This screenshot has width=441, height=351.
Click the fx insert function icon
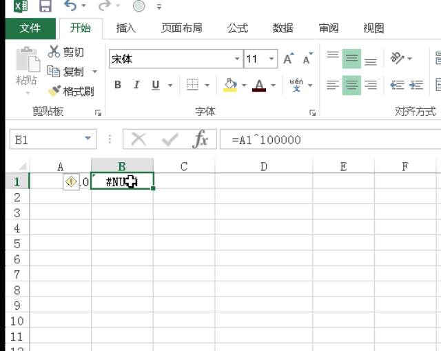pos(201,139)
